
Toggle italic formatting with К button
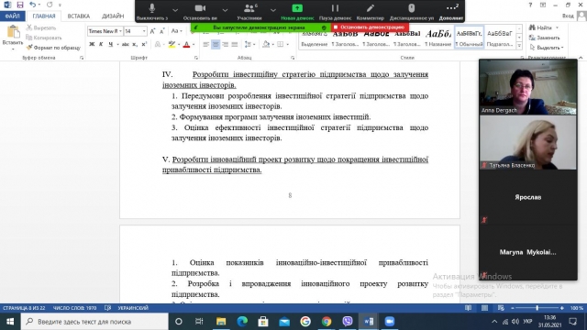101,45
